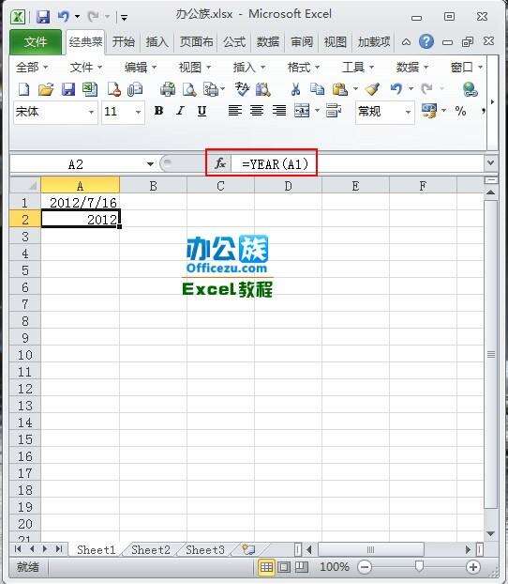Open the Excel Help question mark icon

pyautogui.click(x=426, y=41)
